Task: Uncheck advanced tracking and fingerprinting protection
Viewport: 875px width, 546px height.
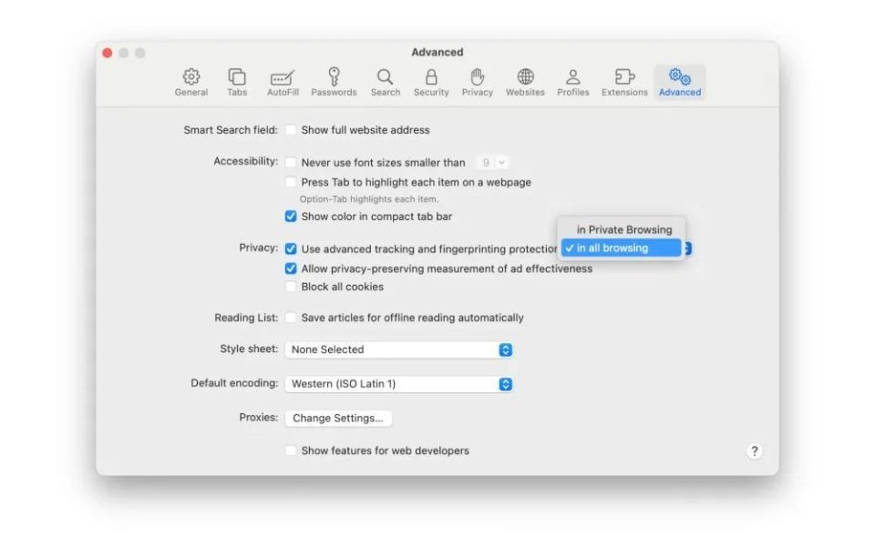Action: pos(291,248)
